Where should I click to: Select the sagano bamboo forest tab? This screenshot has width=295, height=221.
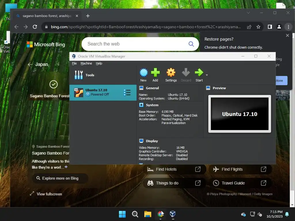(48, 16)
